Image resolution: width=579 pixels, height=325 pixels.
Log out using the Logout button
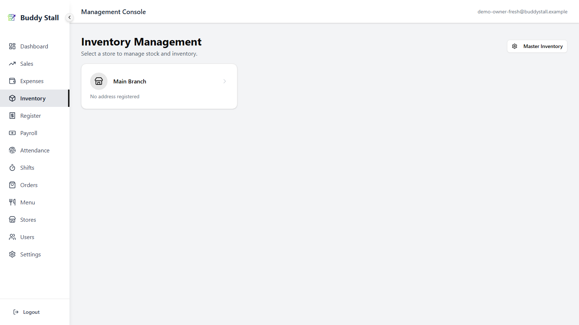[26, 312]
